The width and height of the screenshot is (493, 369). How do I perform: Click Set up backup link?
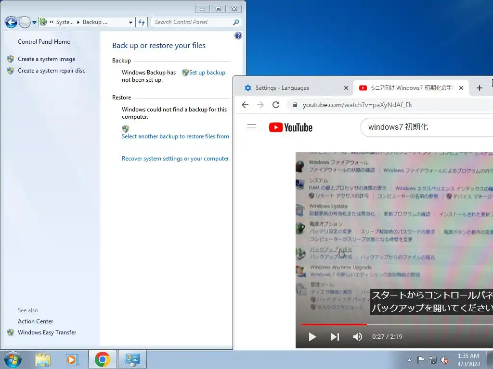[x=207, y=73]
